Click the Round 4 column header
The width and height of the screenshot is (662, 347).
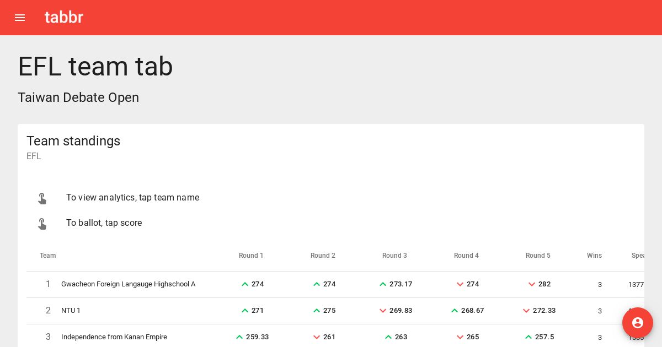point(466,256)
